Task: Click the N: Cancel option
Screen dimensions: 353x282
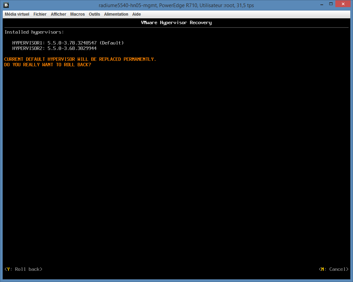Action: click(x=334, y=269)
